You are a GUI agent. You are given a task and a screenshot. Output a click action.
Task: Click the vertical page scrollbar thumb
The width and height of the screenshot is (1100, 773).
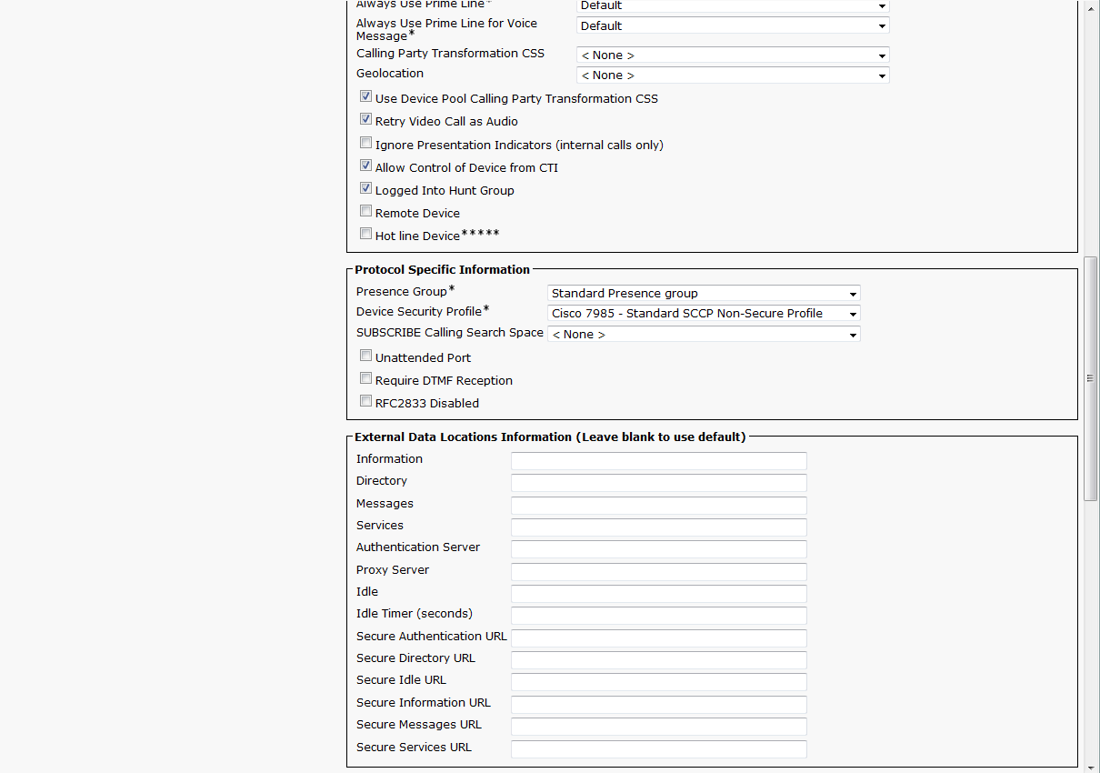(1091, 377)
